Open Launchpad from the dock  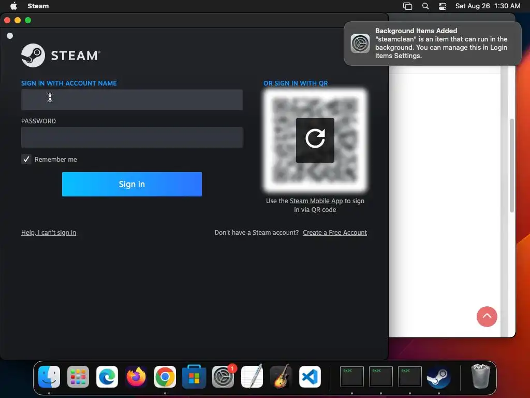[x=78, y=377]
